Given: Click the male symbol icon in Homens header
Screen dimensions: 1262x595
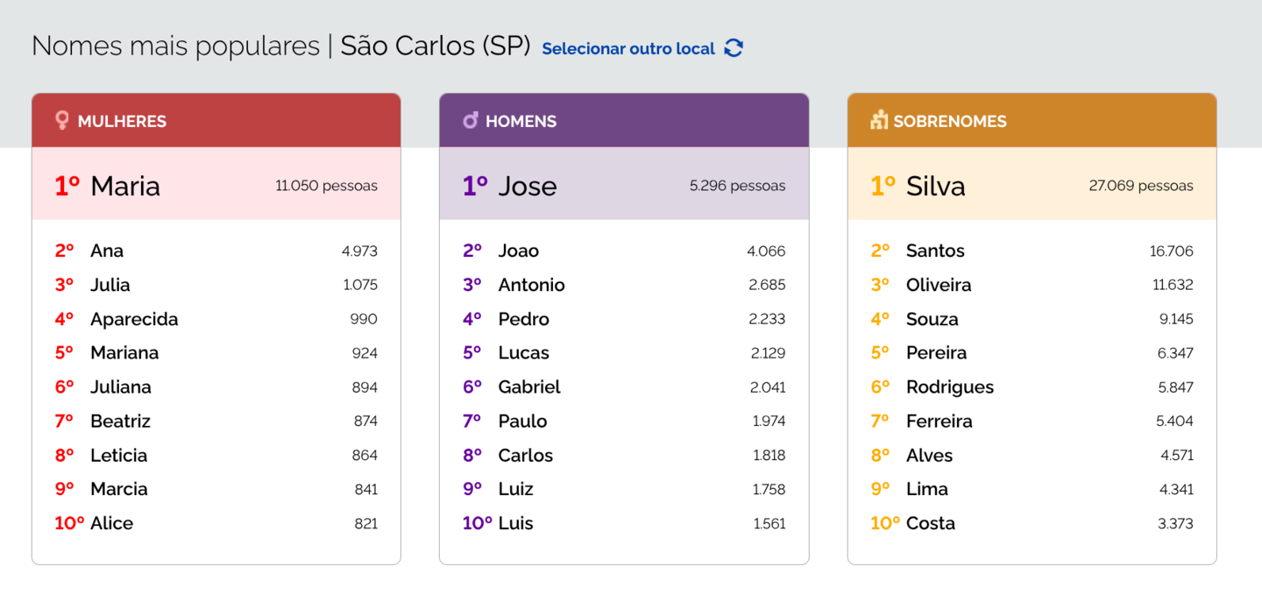Looking at the screenshot, I should [x=471, y=120].
